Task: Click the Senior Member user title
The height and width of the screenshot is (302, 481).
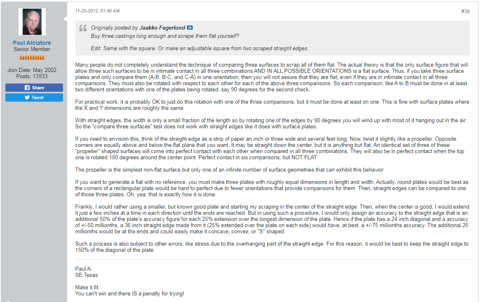Action: click(32, 49)
